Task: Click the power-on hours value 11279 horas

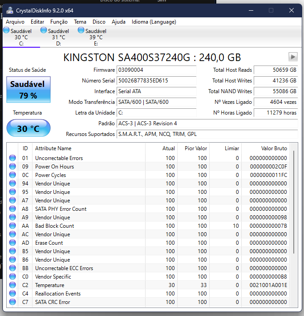Action: 276,113
